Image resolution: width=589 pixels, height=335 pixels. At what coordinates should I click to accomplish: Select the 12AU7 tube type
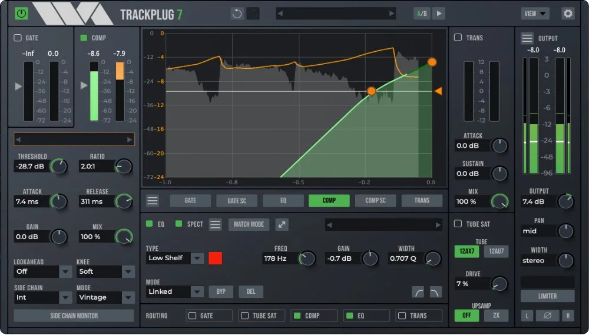tap(496, 251)
